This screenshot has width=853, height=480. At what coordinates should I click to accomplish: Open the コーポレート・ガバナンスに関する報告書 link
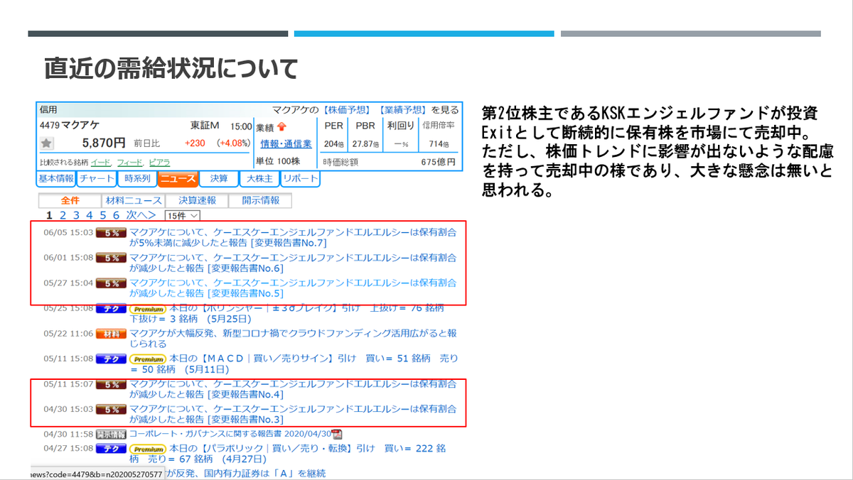tap(230, 434)
